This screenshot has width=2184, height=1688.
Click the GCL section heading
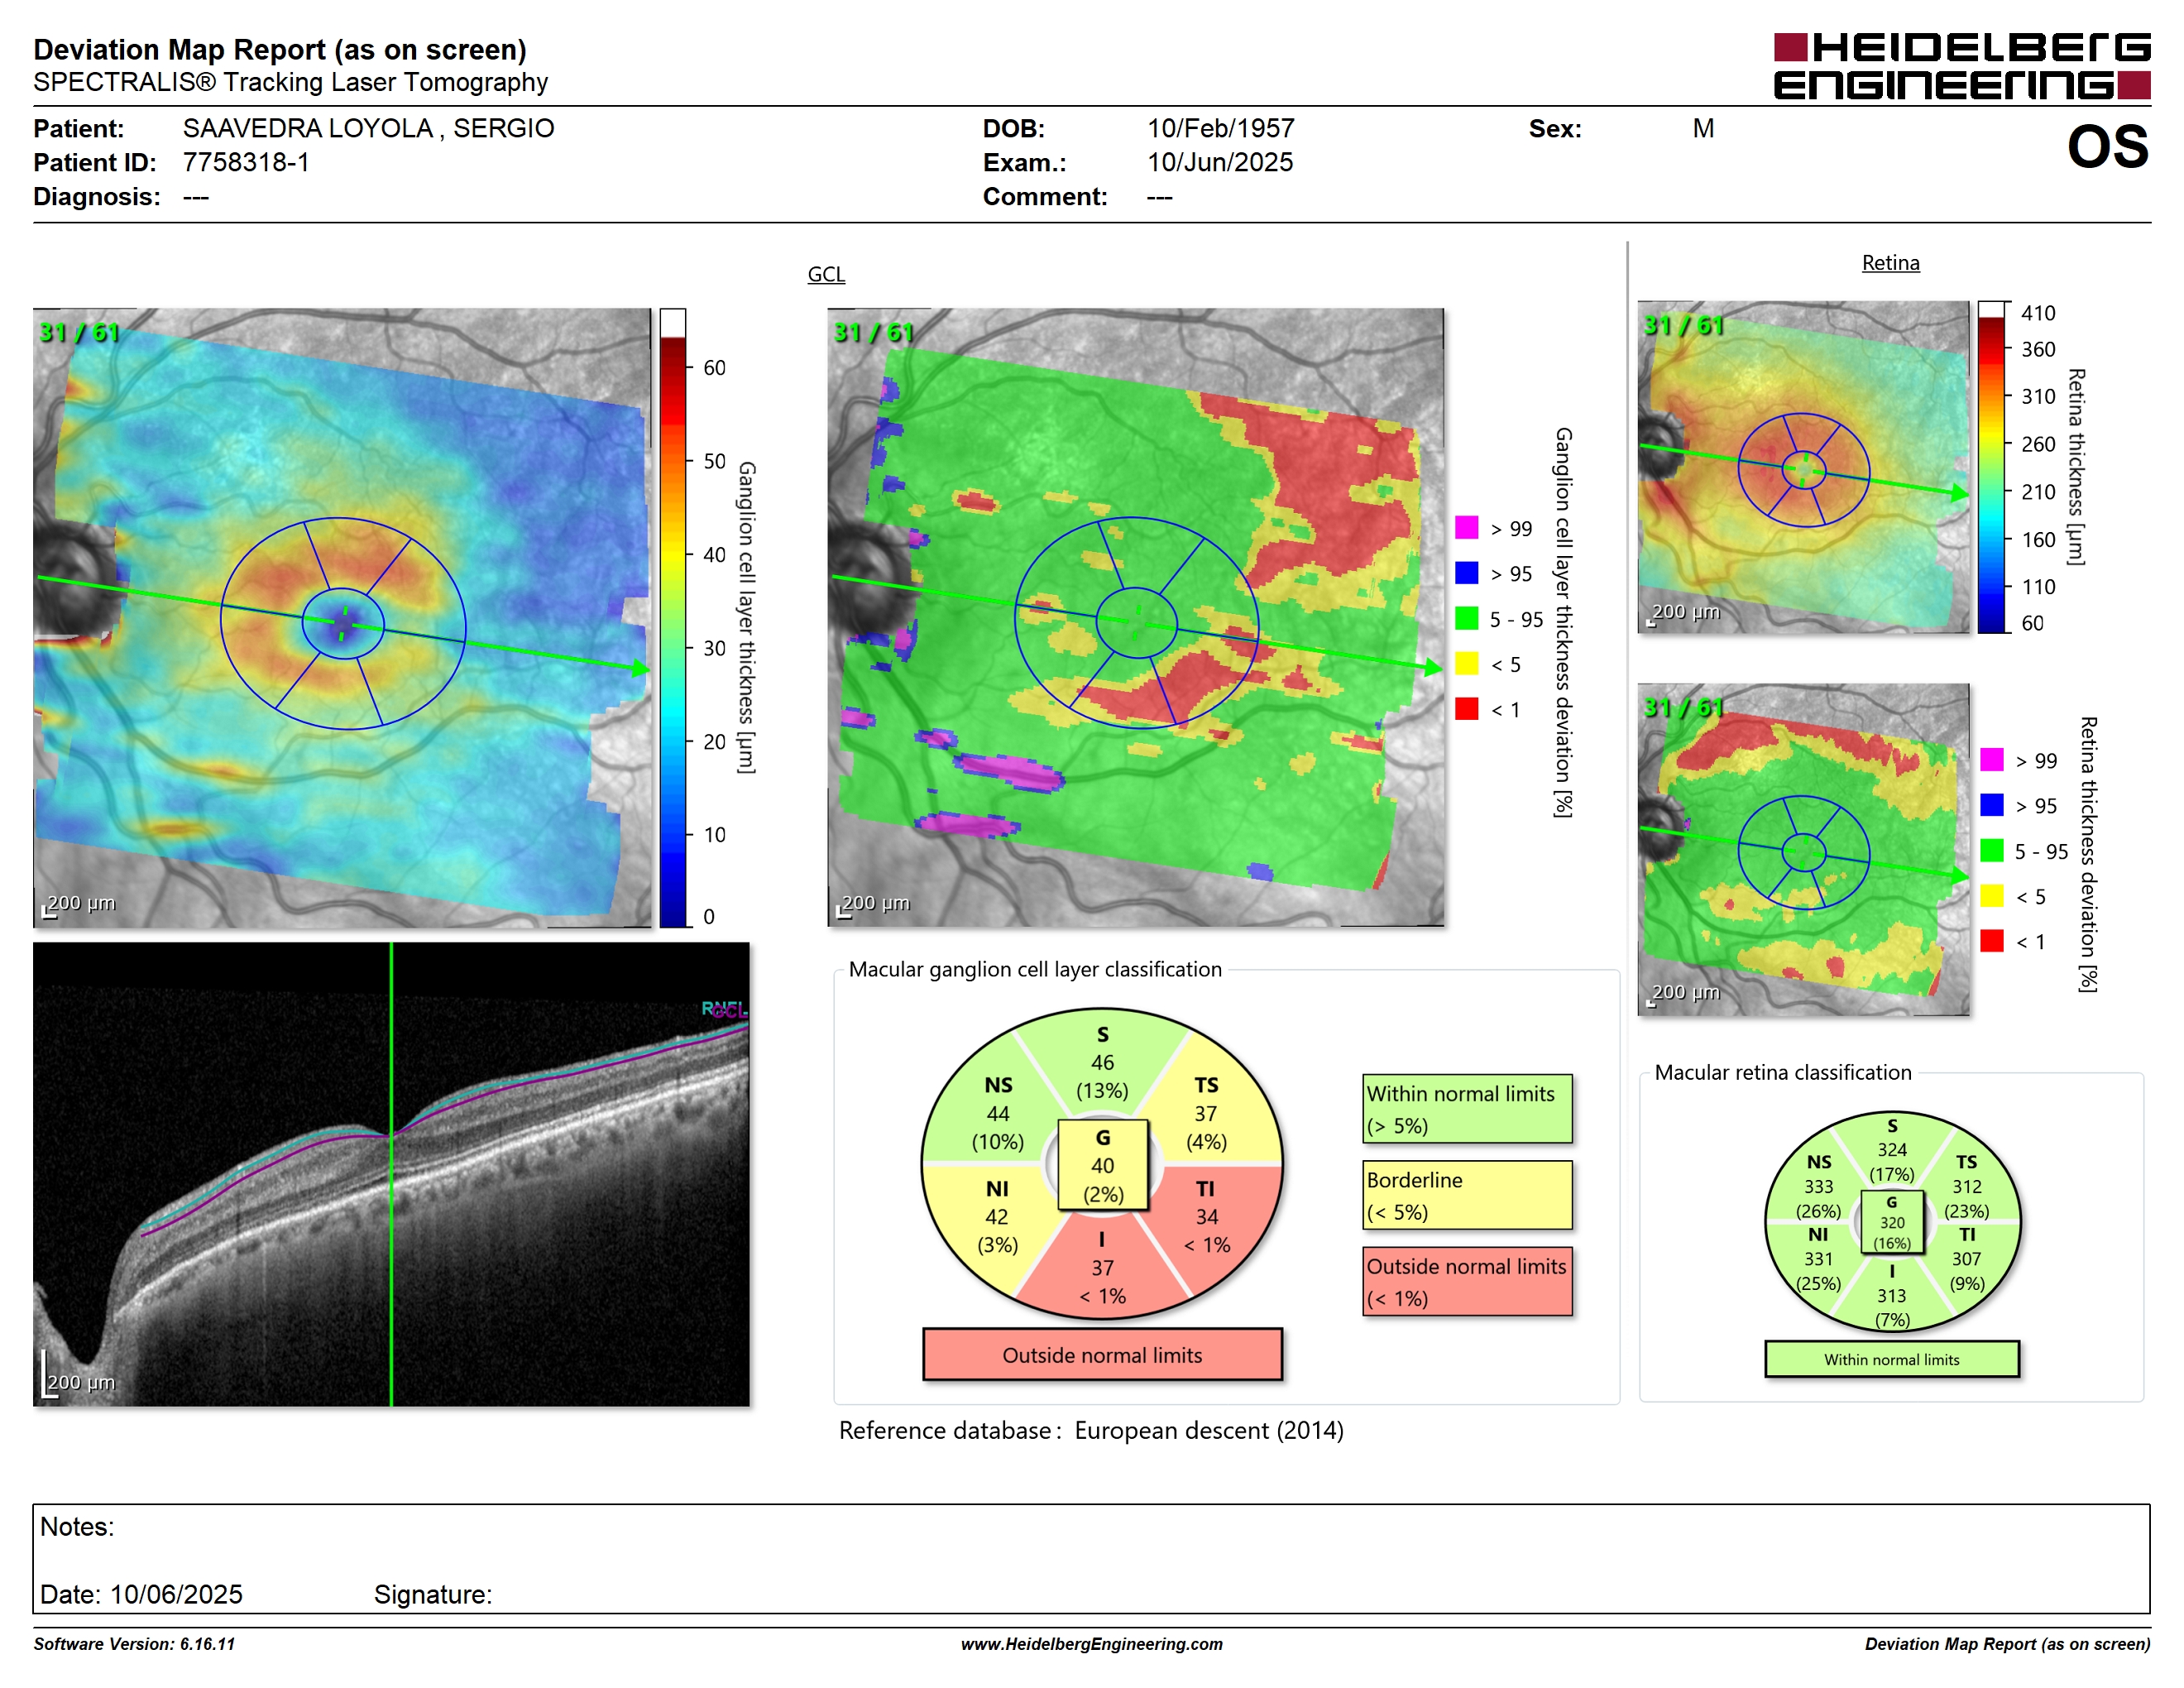[x=826, y=274]
